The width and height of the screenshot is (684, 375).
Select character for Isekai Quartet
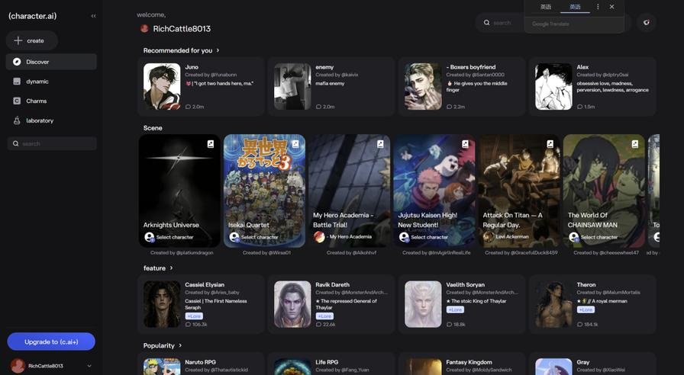tap(254, 237)
